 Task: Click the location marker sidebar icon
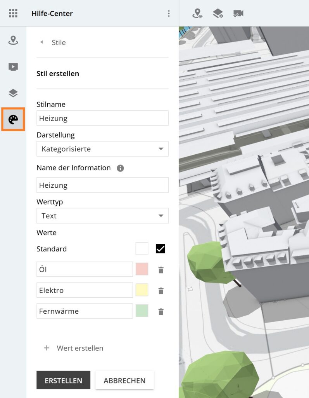pyautogui.click(x=13, y=40)
